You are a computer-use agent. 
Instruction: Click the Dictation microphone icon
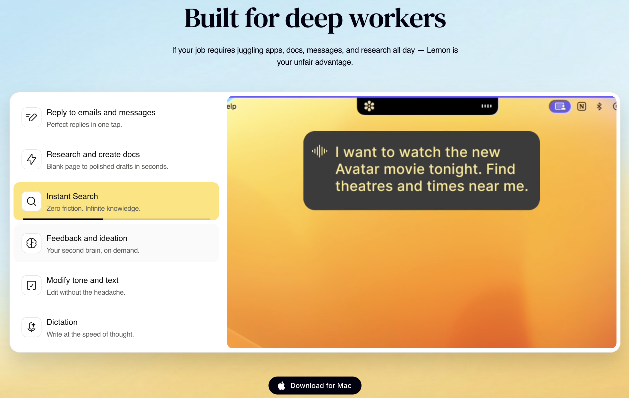coord(31,327)
